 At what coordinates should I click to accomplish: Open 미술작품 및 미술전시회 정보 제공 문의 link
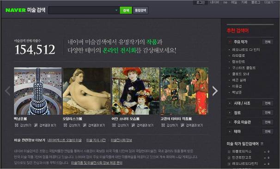[x=97, y=163]
